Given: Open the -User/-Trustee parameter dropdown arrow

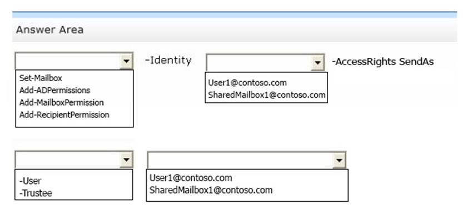Looking at the screenshot, I should 126,160.
